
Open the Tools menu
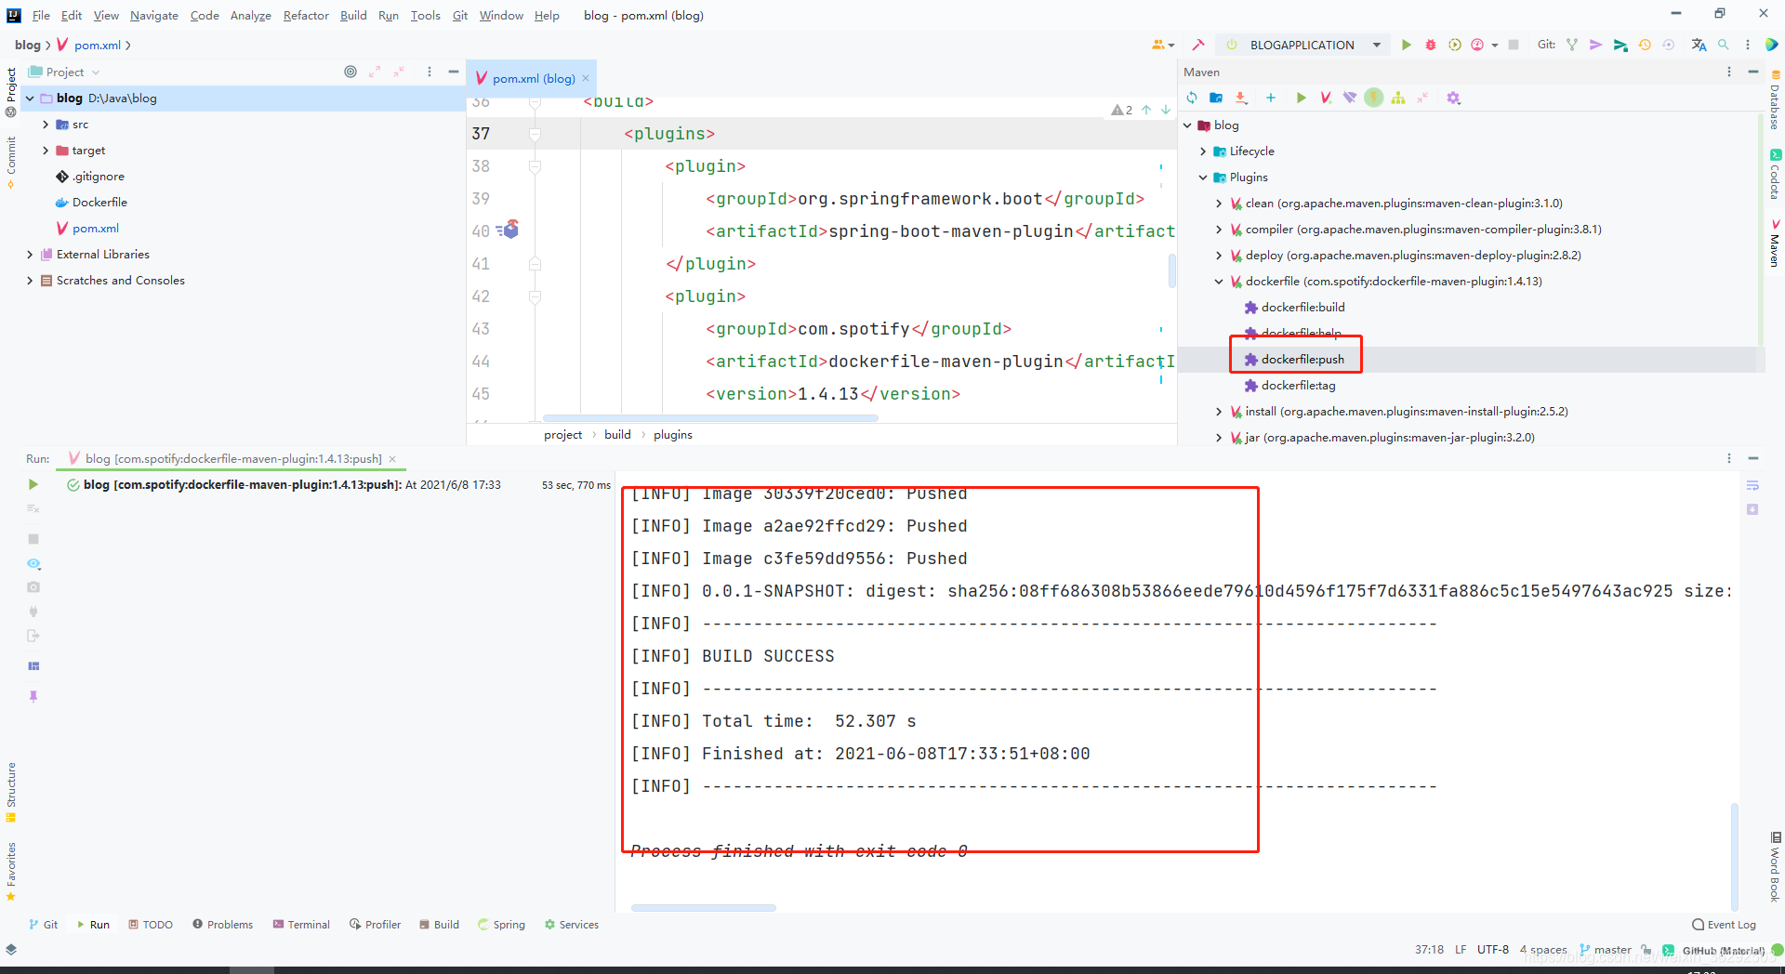click(425, 15)
